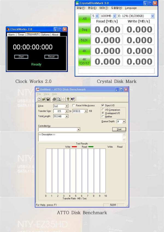Click the Description box scrollbar down arrow
Screen dimensions: 164x232
(124, 140)
